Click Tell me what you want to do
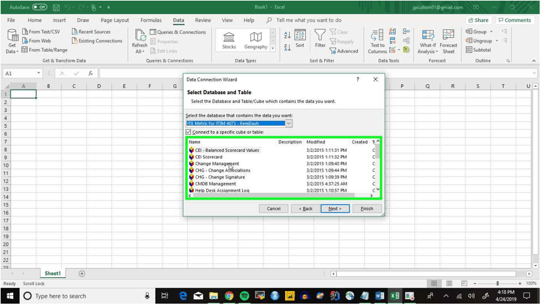This screenshot has height=305, width=541. tap(308, 20)
